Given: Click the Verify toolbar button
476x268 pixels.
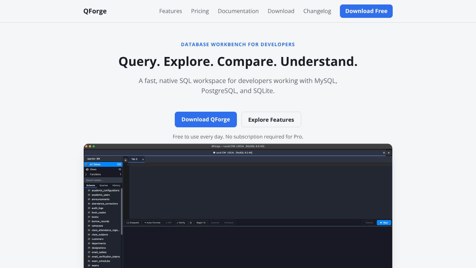Looking at the screenshot, I should pyautogui.click(x=181, y=223).
